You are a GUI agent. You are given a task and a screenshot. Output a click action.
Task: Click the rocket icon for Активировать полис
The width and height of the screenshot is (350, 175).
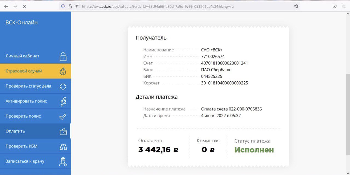(x=63, y=102)
